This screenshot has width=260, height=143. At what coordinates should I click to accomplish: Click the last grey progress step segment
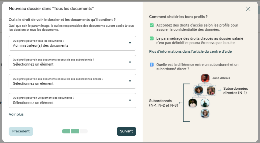click(x=83, y=131)
